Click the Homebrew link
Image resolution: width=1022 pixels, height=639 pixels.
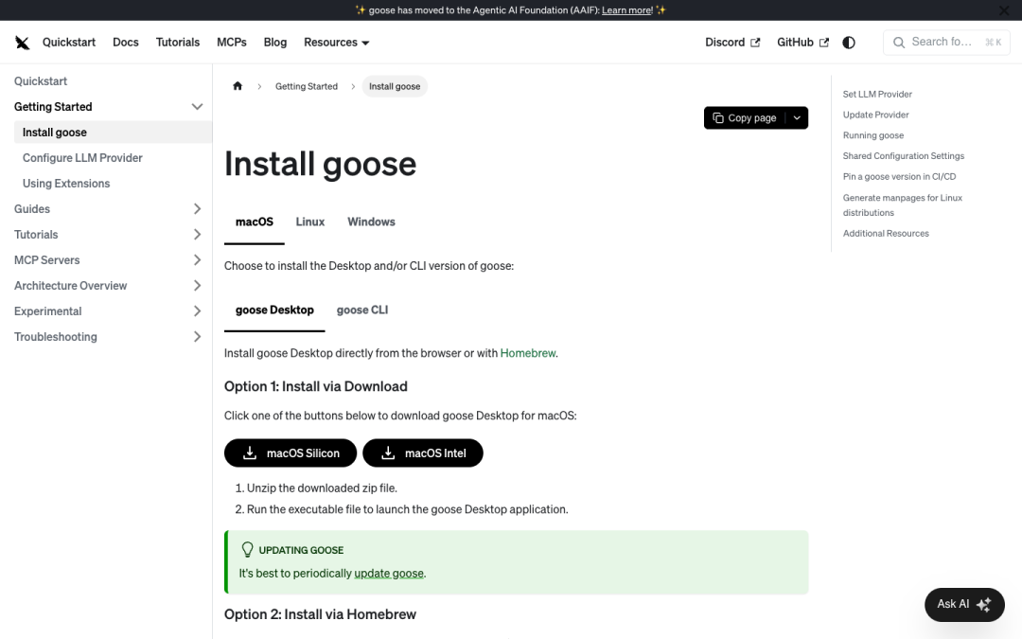528,353
